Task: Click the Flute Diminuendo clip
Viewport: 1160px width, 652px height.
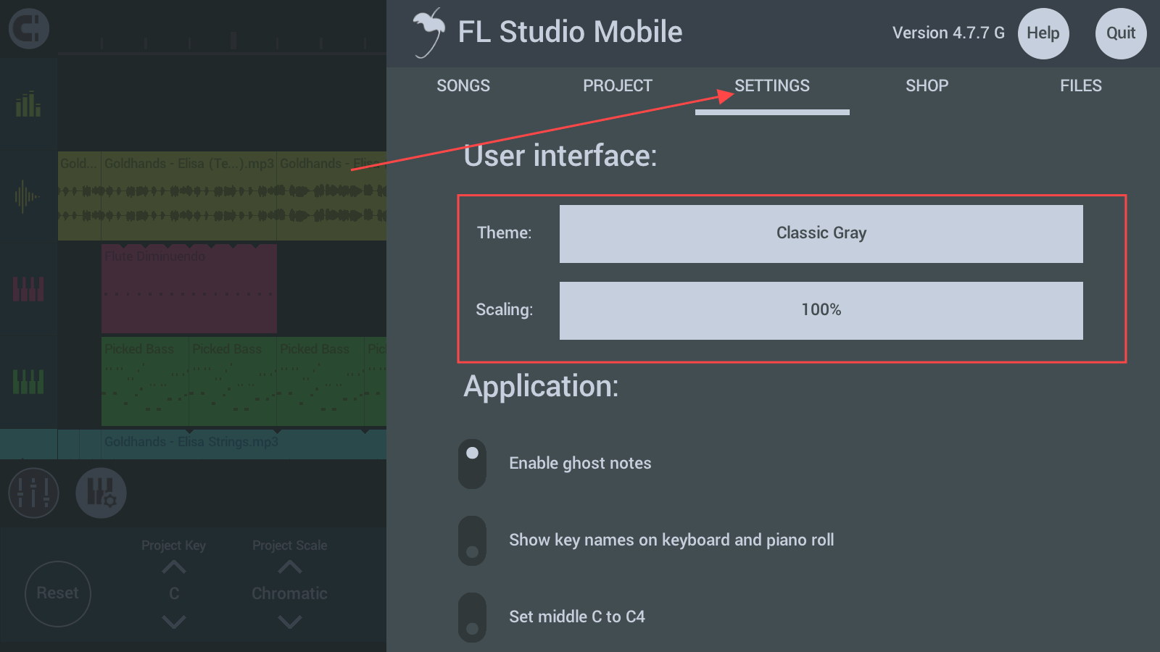Action: [x=188, y=290]
